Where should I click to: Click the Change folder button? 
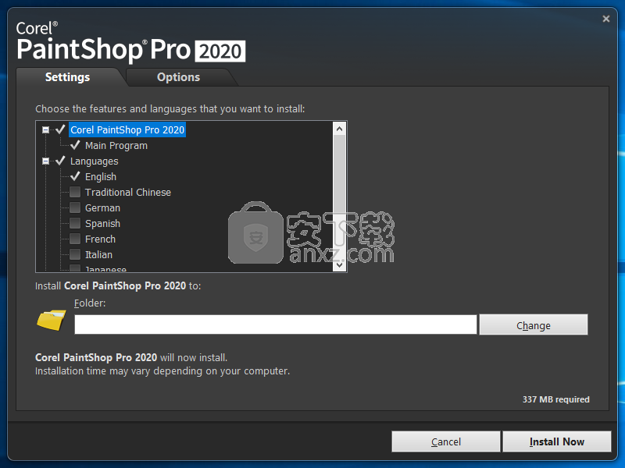click(x=534, y=324)
